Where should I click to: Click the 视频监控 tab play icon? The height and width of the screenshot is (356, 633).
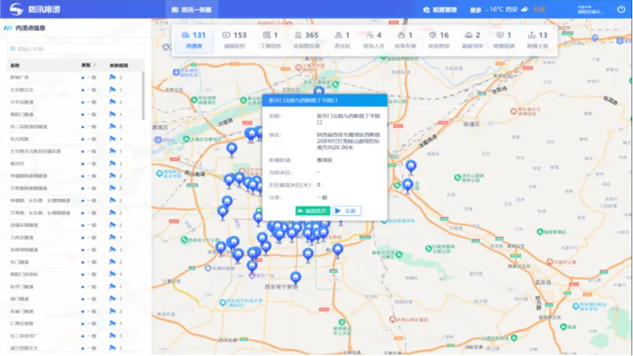point(227,35)
